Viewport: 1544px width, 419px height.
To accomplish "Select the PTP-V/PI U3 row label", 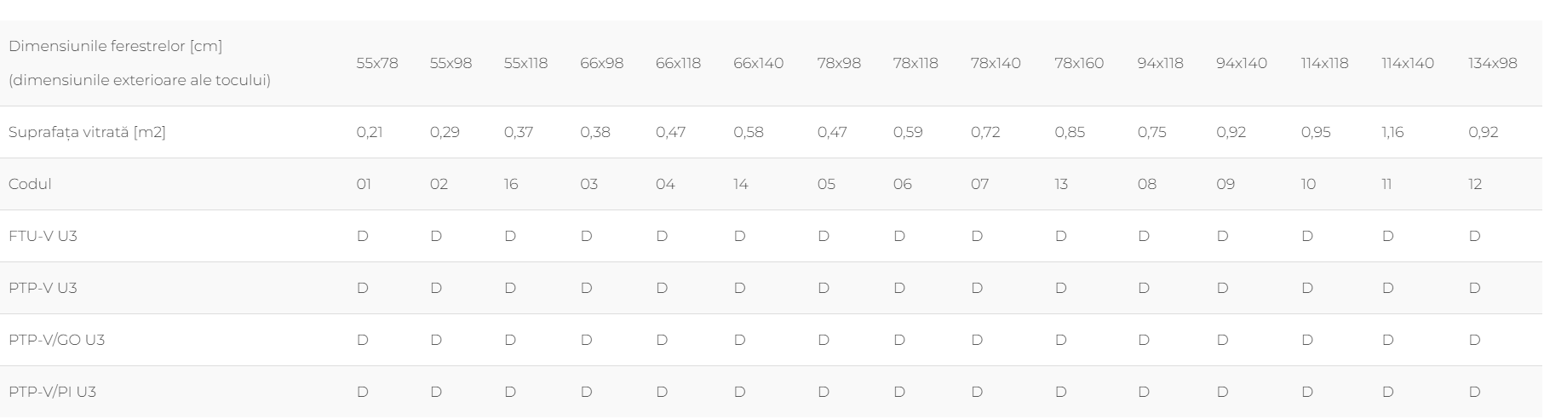I will click(52, 392).
